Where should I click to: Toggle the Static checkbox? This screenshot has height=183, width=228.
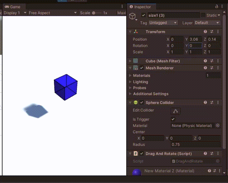point(203,15)
